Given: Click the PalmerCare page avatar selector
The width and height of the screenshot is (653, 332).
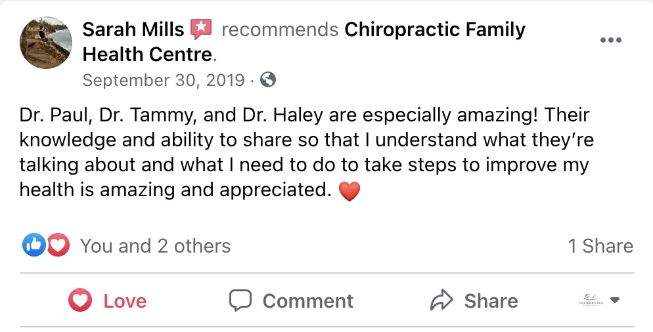Looking at the screenshot, I should 591,300.
